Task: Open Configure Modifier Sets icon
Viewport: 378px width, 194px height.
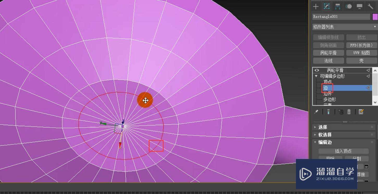Action: point(361,112)
